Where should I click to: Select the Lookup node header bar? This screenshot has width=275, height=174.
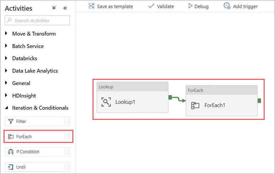(x=132, y=87)
